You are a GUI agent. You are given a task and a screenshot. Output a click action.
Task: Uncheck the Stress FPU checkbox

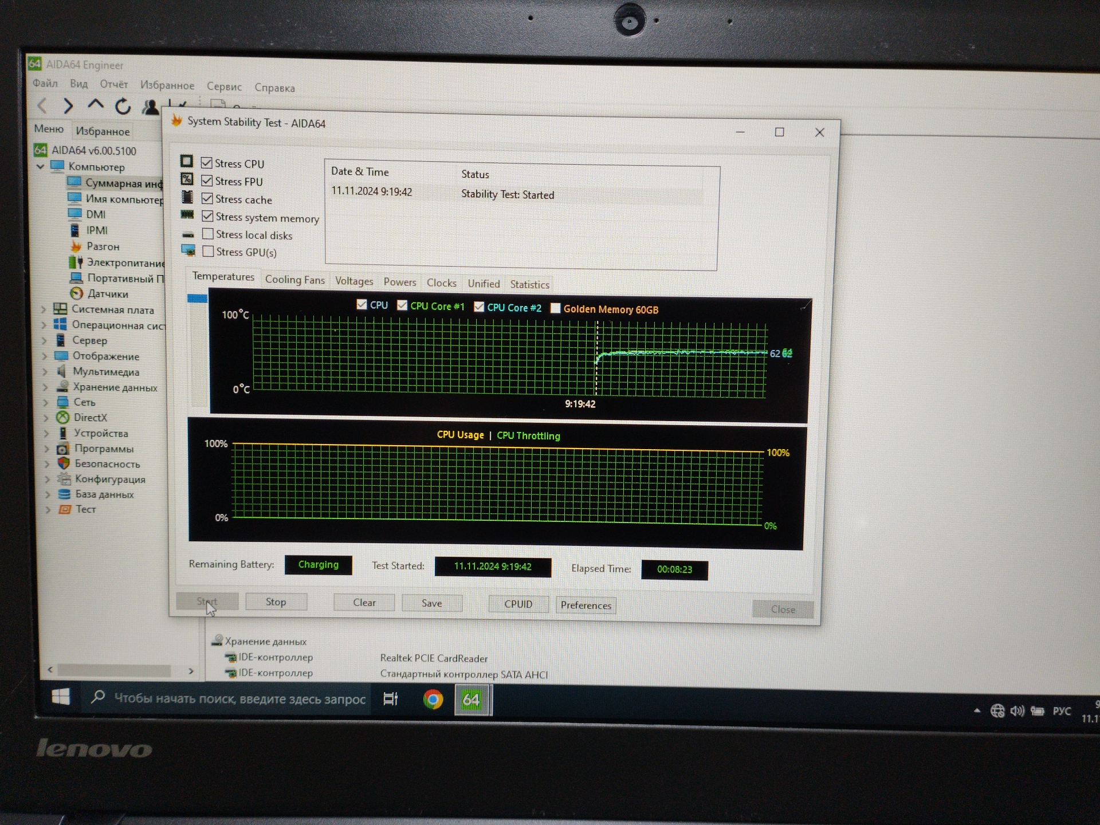point(207,180)
